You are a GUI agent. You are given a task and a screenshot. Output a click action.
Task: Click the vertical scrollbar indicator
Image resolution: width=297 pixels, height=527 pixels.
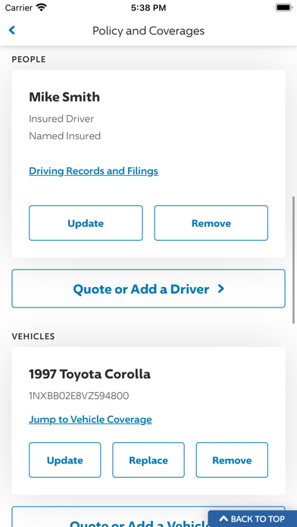coord(294,260)
